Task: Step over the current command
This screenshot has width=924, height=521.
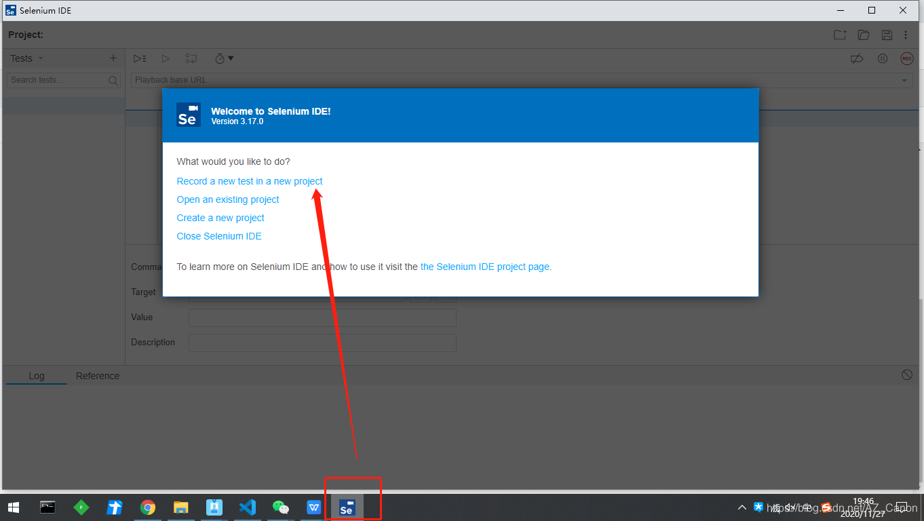Action: pos(191,59)
